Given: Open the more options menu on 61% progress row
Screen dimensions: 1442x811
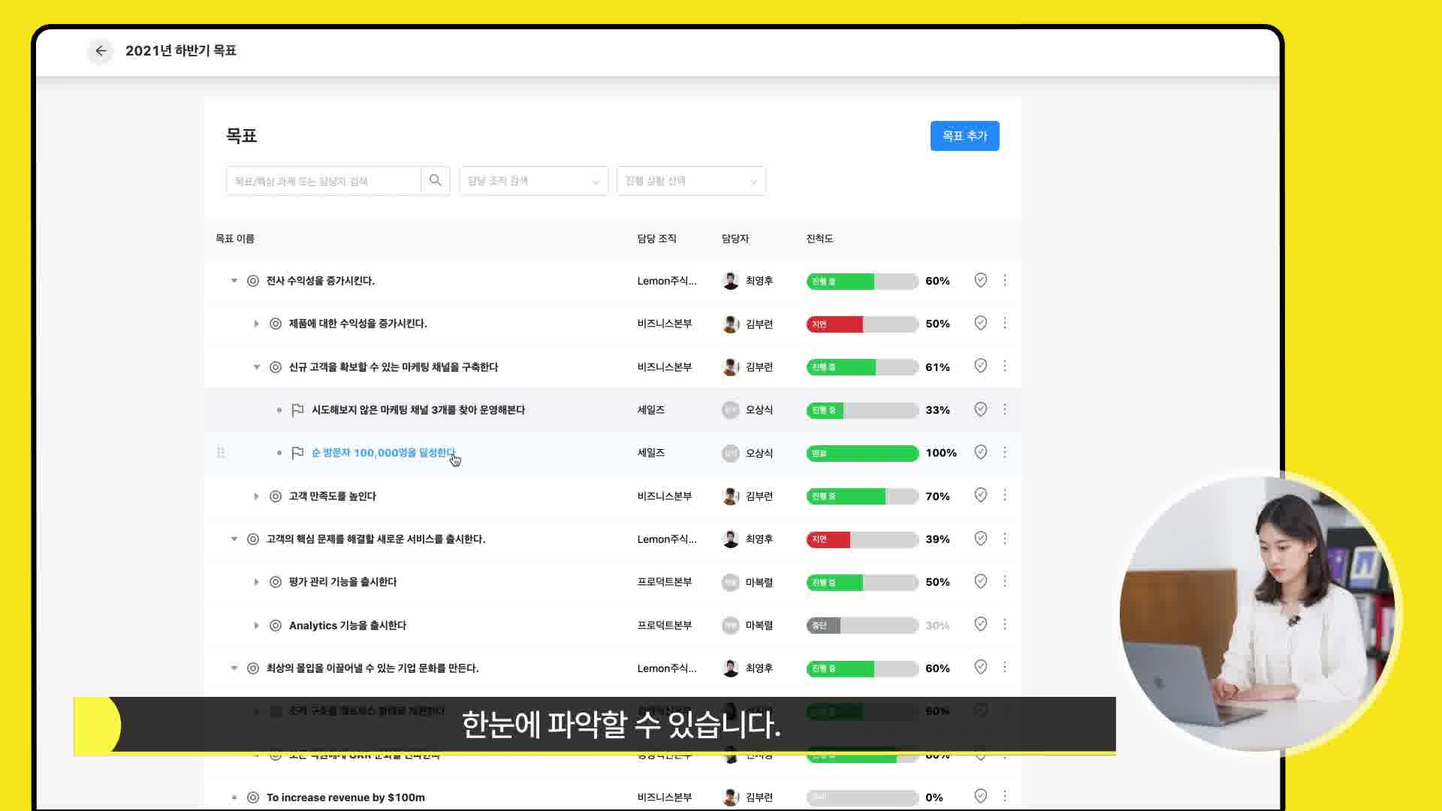Looking at the screenshot, I should (1005, 366).
